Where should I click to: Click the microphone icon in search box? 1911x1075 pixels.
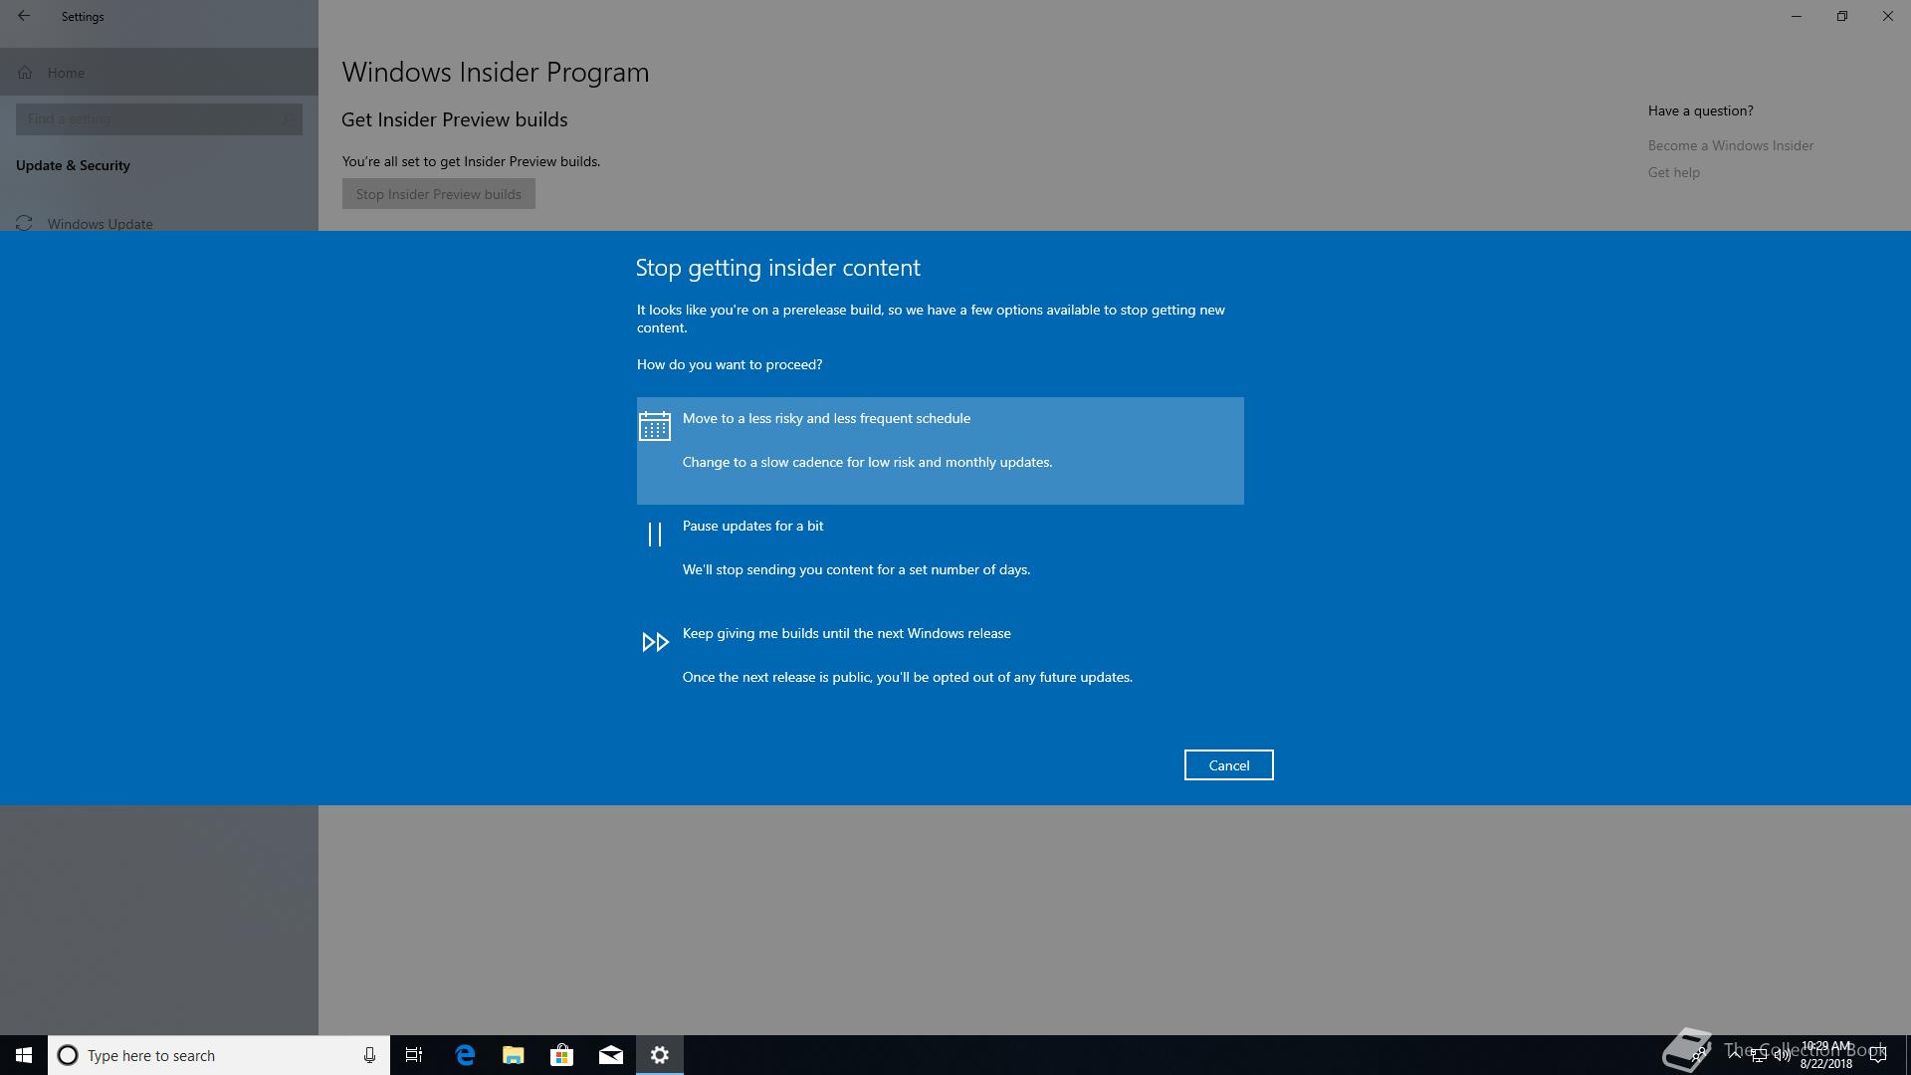(x=369, y=1055)
